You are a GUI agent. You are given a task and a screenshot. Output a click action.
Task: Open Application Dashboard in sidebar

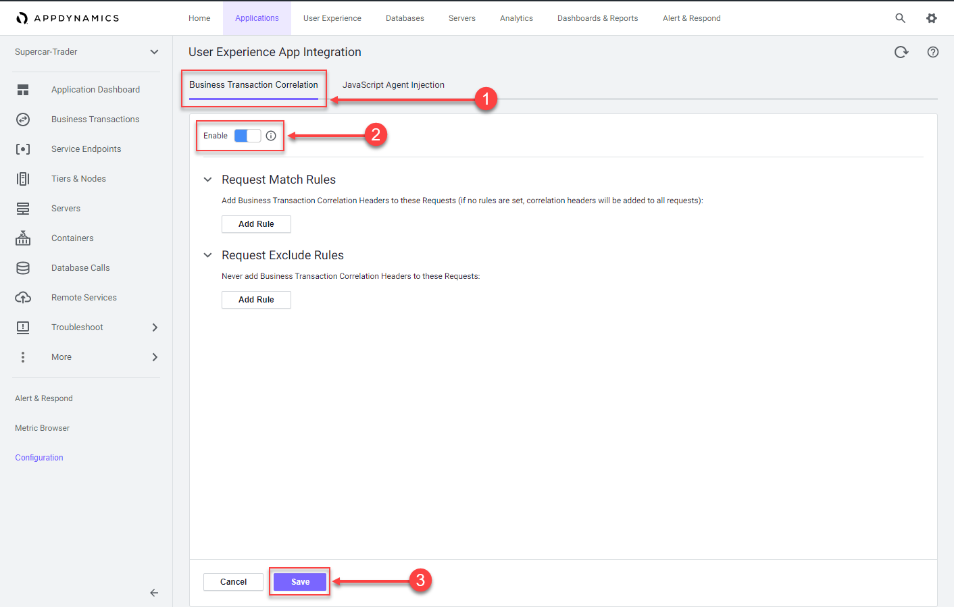tap(95, 90)
